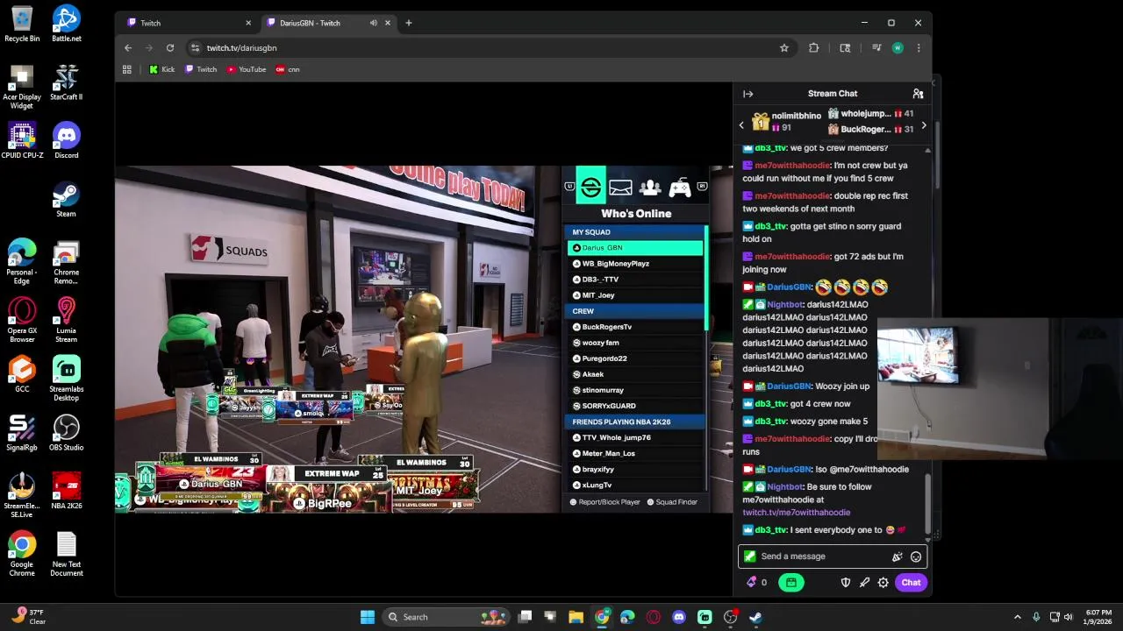This screenshot has height=631, width=1123.
Task: Open the weather widget showing 37°F Clear
Action: (29, 617)
